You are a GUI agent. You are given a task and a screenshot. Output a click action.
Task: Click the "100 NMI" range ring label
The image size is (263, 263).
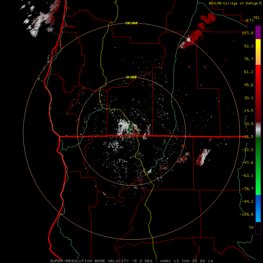point(131,23)
